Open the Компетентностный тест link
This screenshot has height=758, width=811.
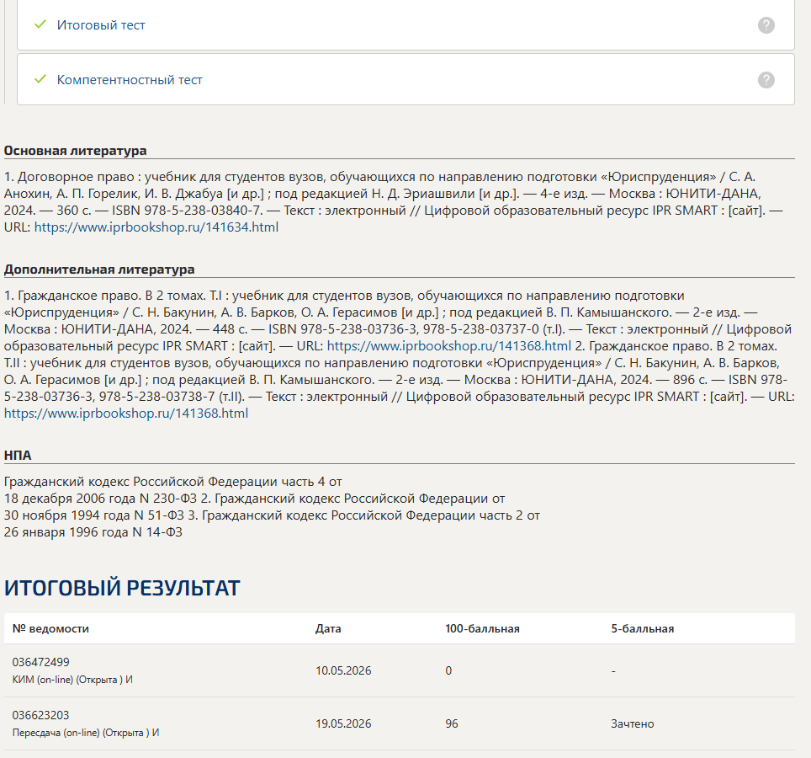(x=130, y=80)
